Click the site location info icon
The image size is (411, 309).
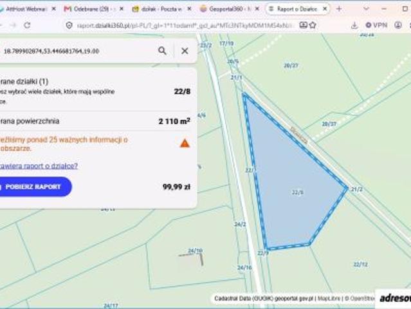tap(69, 26)
